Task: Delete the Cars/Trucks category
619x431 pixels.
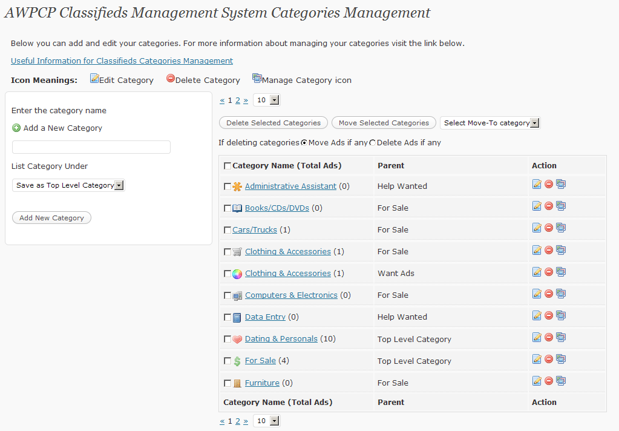Action: pyautogui.click(x=549, y=228)
